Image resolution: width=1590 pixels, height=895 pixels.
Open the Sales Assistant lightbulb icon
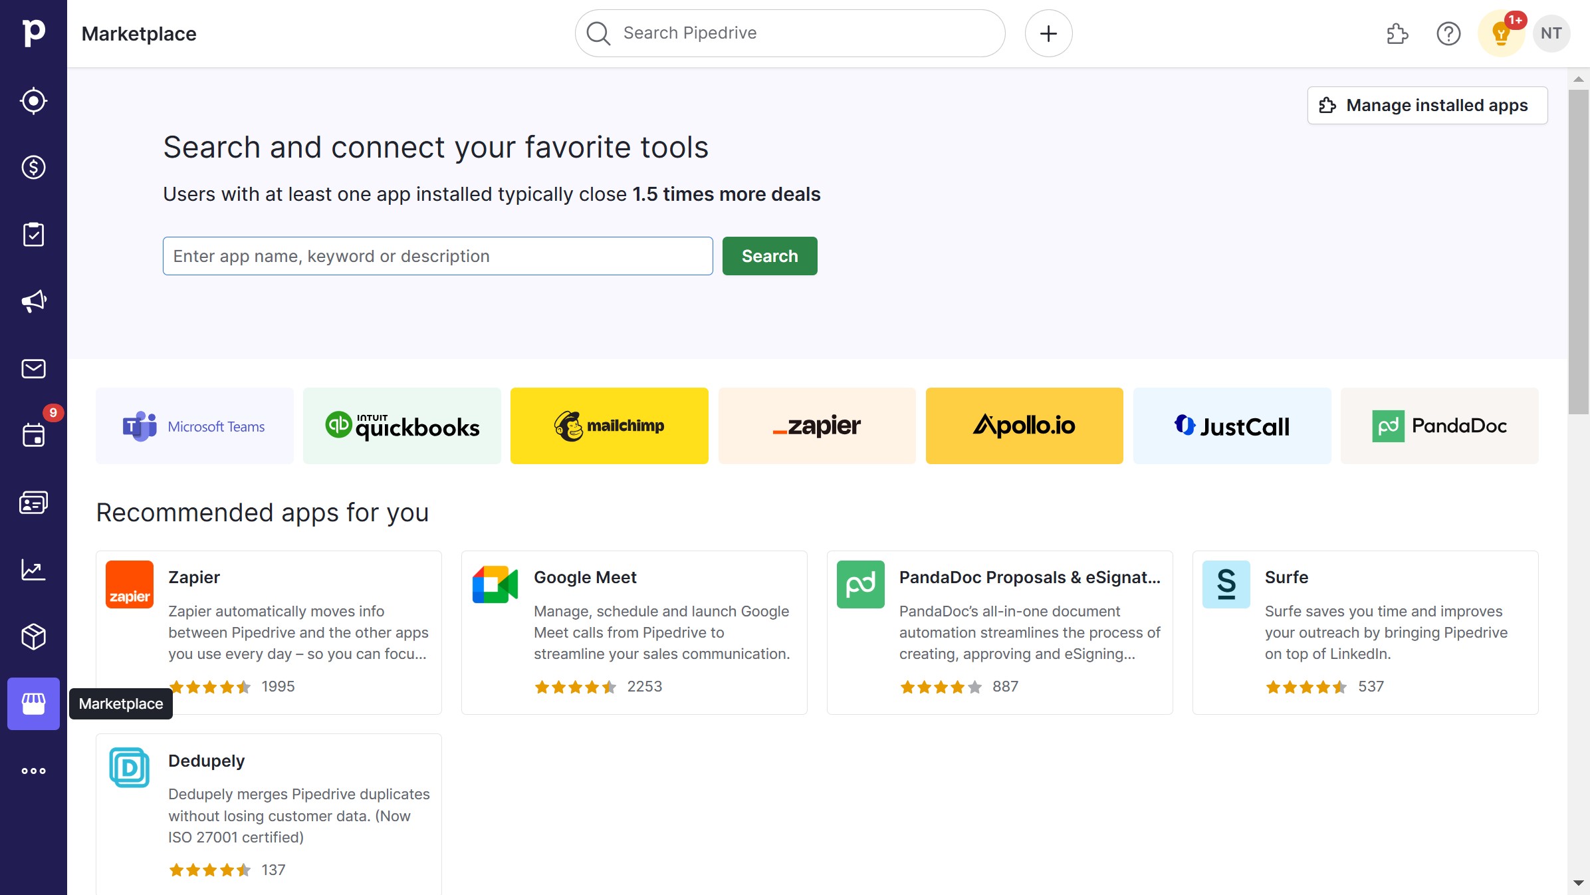point(1500,33)
